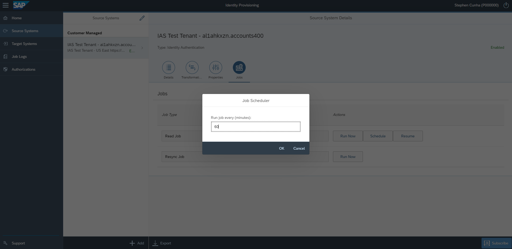
Task: Click the pencil edit icon
Action: tap(142, 18)
